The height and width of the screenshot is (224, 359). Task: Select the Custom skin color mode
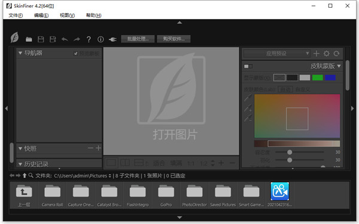click(303, 90)
